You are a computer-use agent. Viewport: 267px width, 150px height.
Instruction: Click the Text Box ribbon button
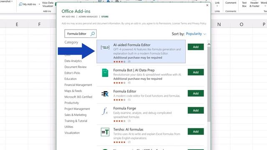point(244,4)
